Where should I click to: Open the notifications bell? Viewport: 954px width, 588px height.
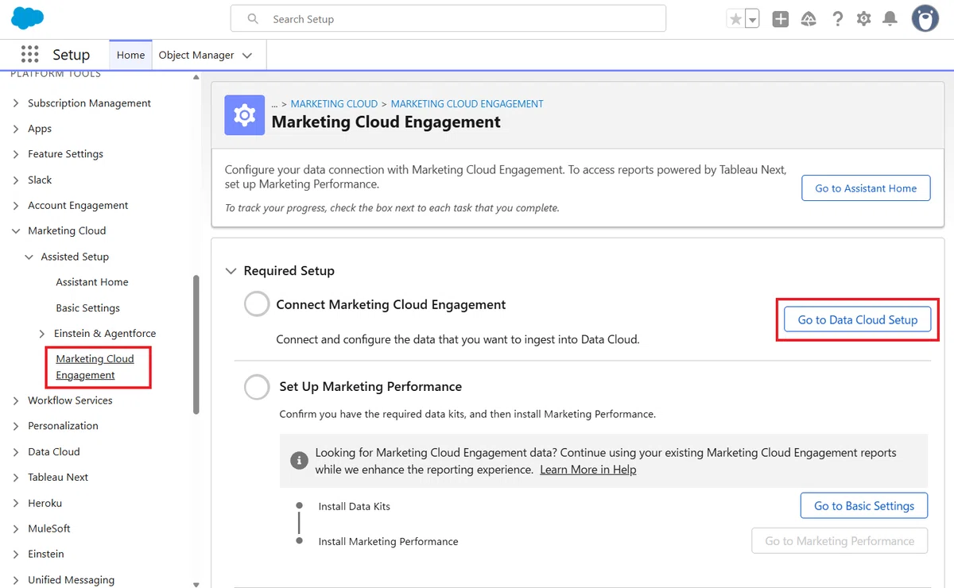tap(890, 19)
